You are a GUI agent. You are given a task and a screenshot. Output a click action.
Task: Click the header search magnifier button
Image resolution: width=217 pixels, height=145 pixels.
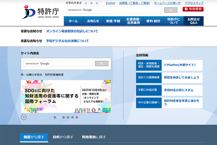point(171,10)
